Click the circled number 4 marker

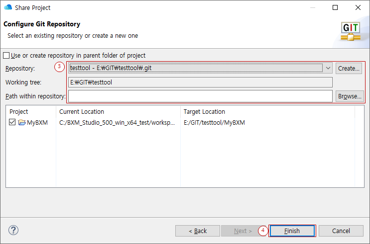(x=263, y=231)
